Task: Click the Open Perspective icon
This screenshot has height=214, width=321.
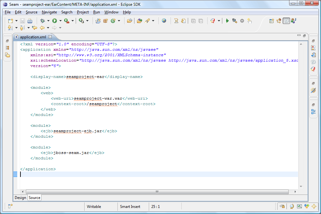Action: pos(272,21)
